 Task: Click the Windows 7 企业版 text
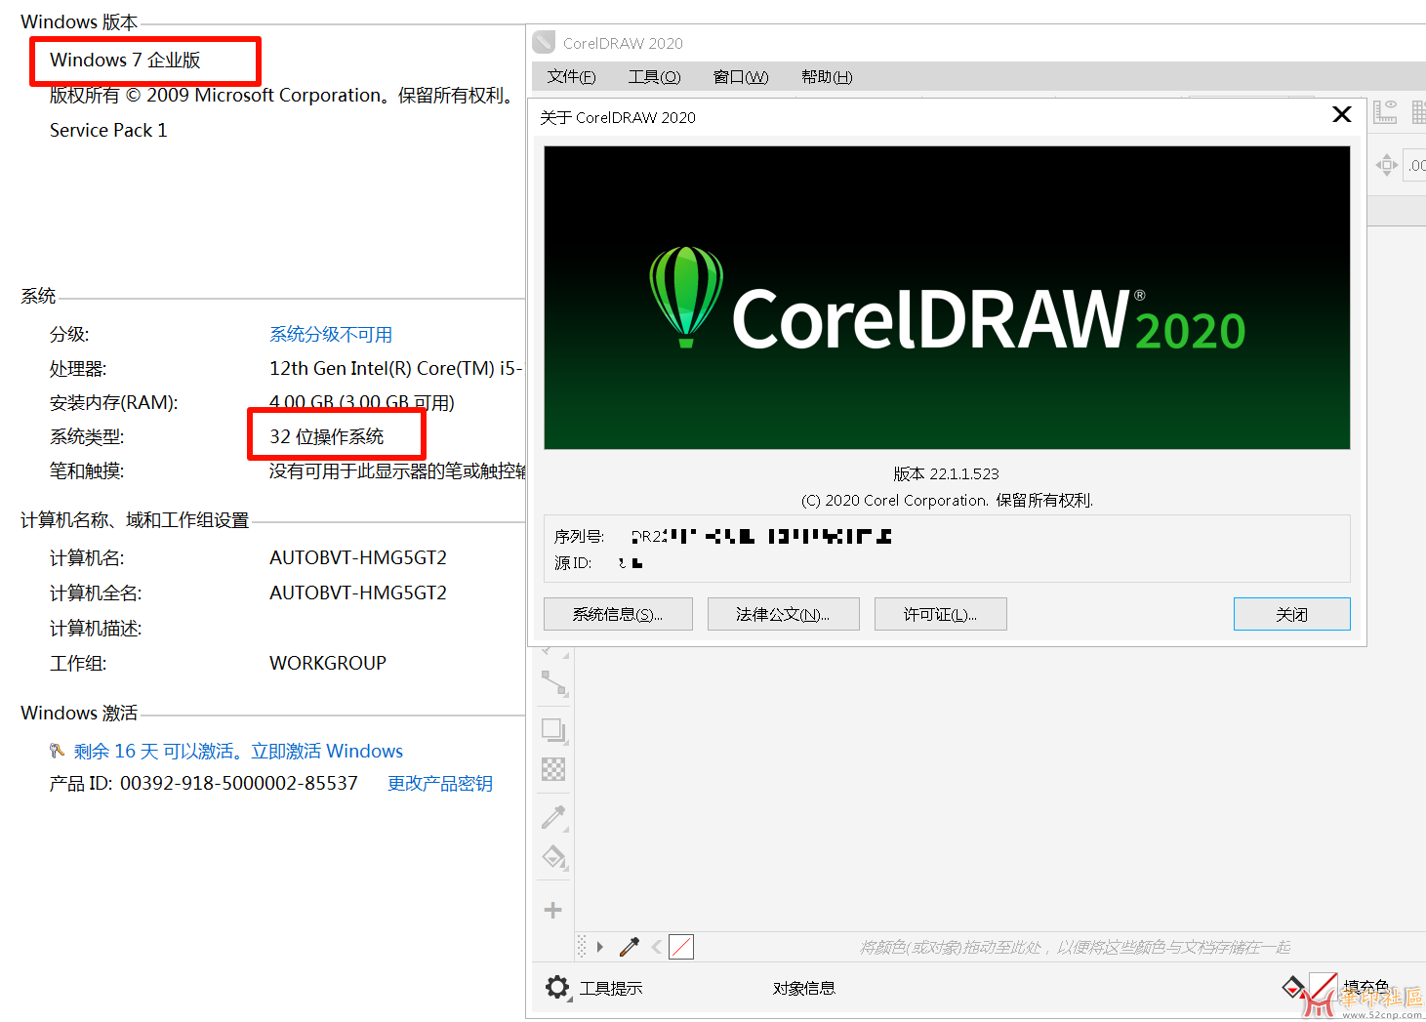(125, 60)
